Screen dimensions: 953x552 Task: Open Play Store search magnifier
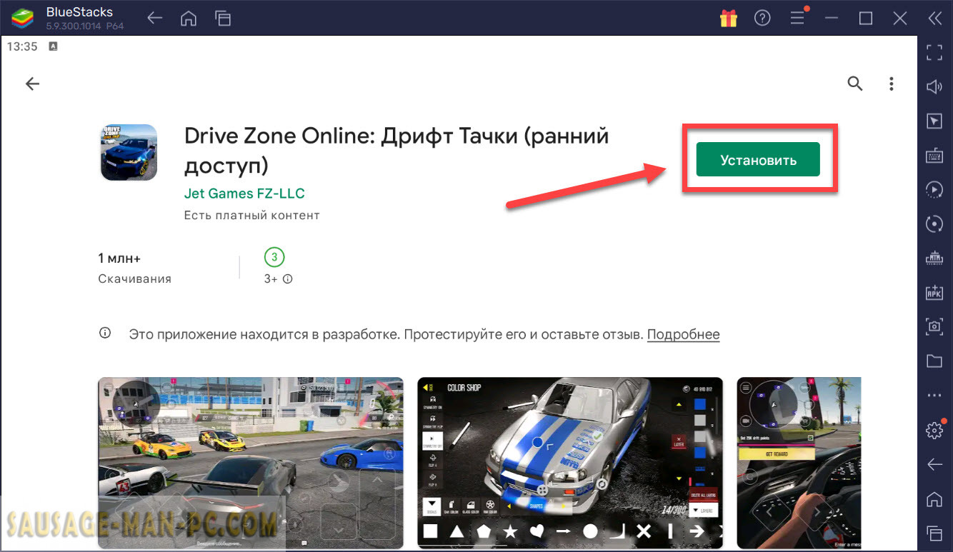pos(855,84)
